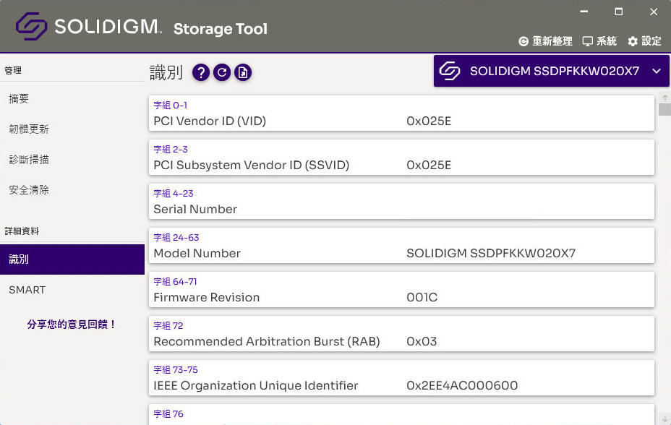The width and height of the screenshot is (671, 425).
Task: Expand the SOLIDIGM SSDPFKKW020X7 drive dropdown
Action: 551,71
